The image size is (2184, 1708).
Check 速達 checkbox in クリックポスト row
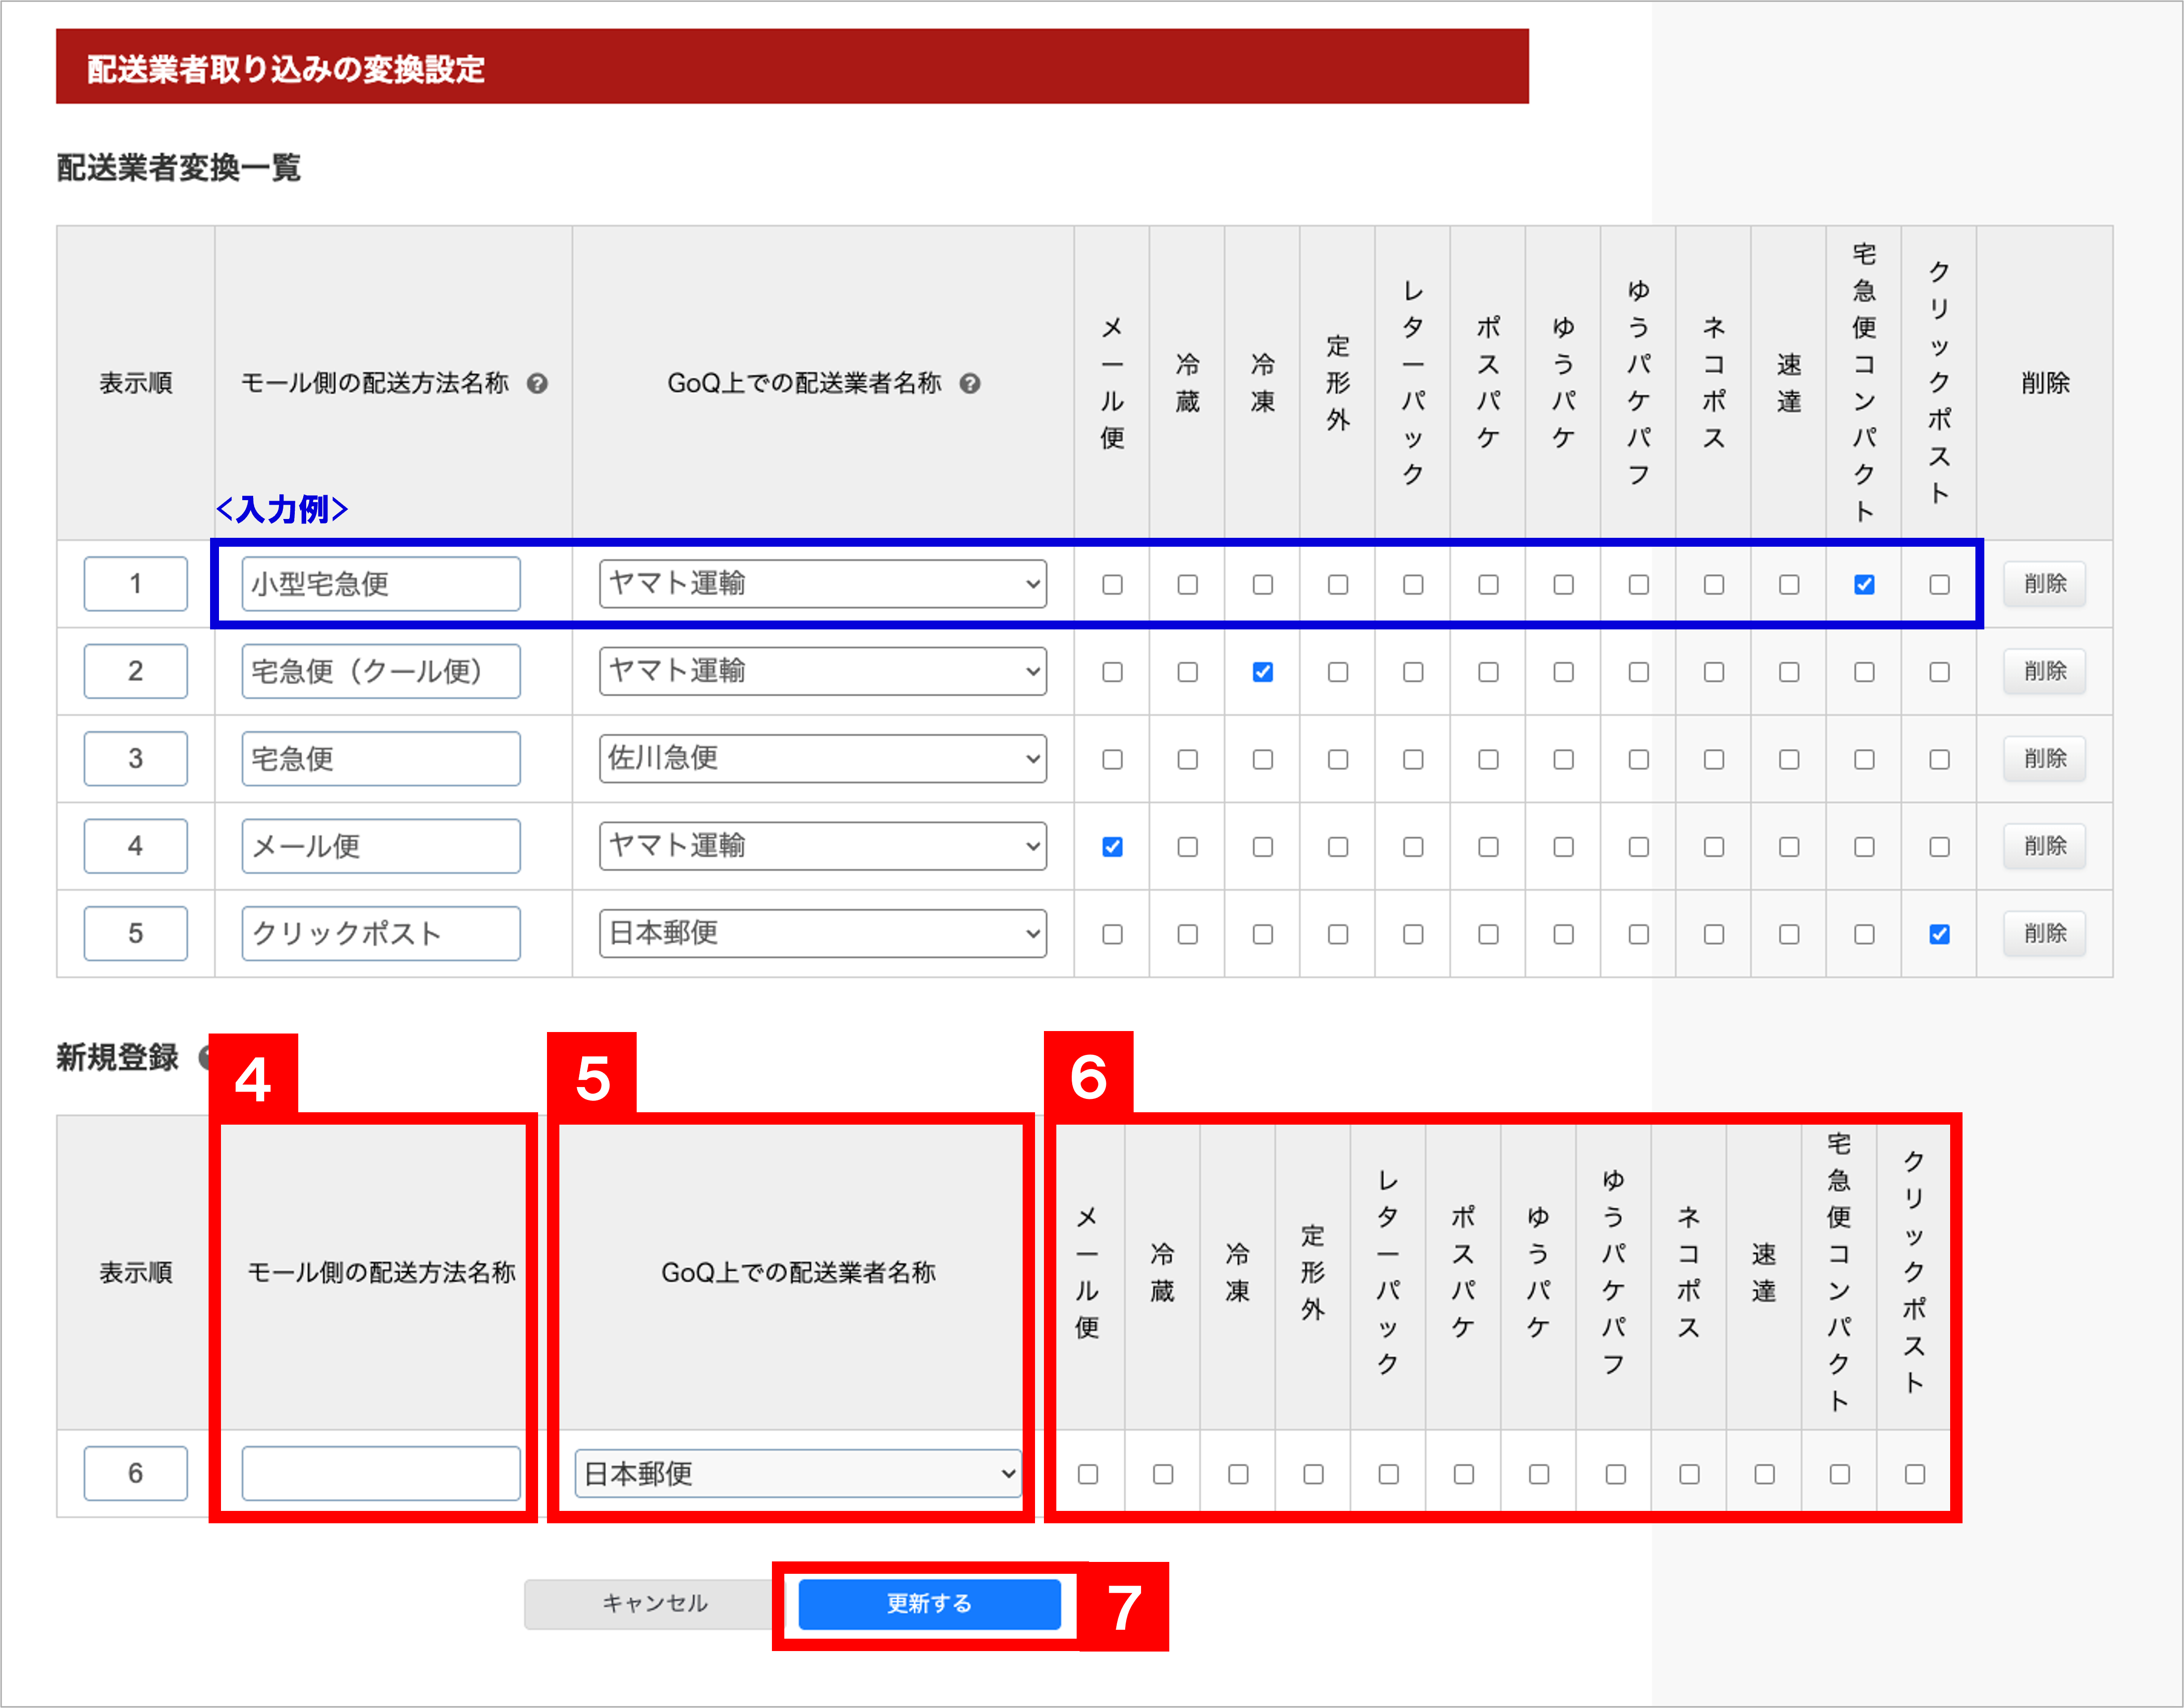pos(1789,934)
